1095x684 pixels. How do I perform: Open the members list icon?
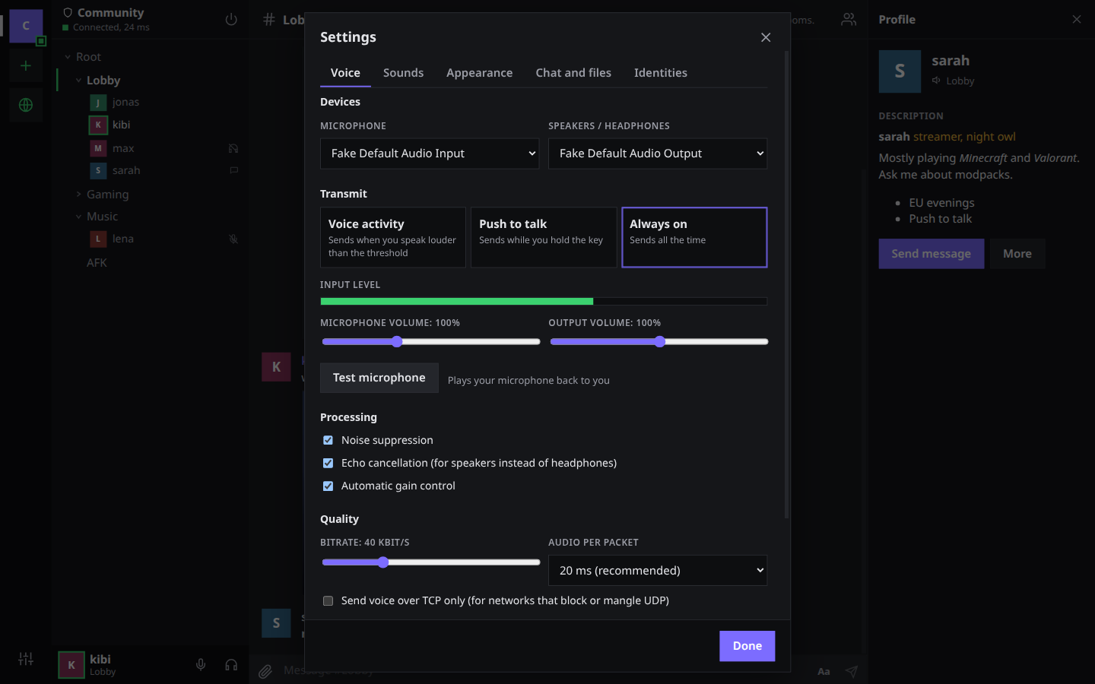click(x=849, y=20)
